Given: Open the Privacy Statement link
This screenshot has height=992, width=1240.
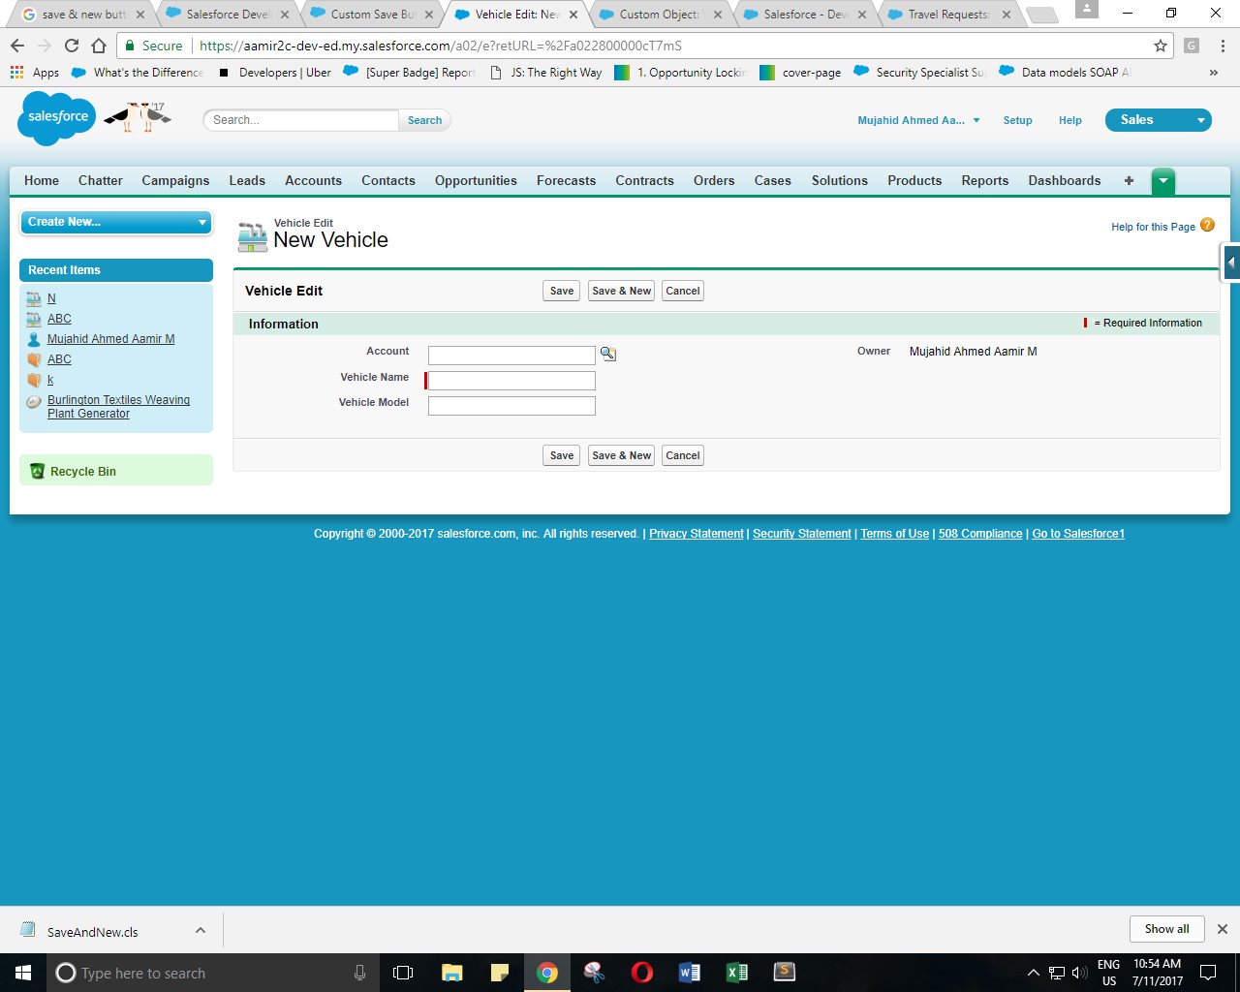Looking at the screenshot, I should (x=697, y=534).
